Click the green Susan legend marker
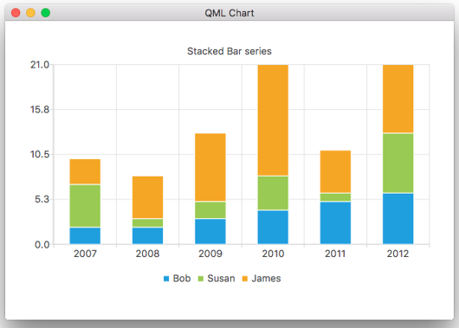 tap(201, 279)
